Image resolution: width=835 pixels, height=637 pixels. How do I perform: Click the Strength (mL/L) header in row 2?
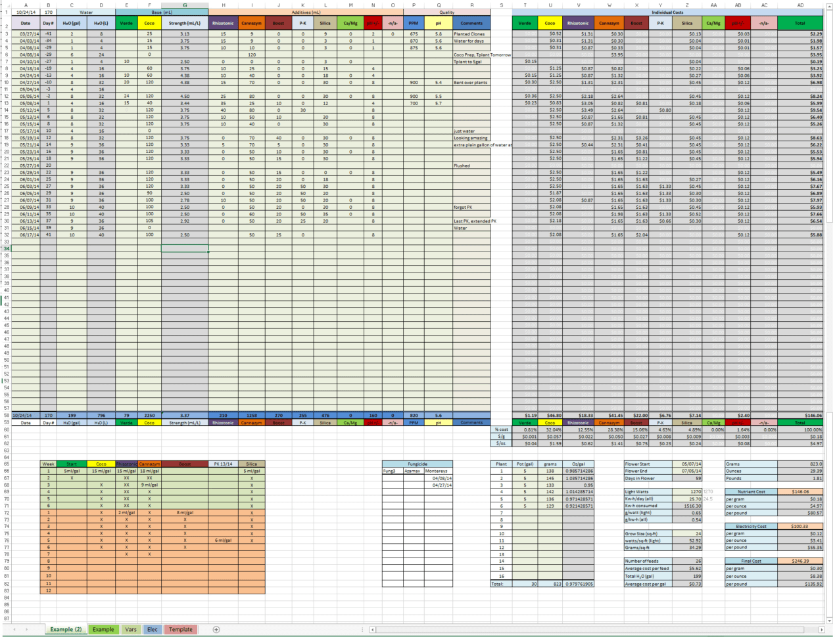[x=185, y=23]
